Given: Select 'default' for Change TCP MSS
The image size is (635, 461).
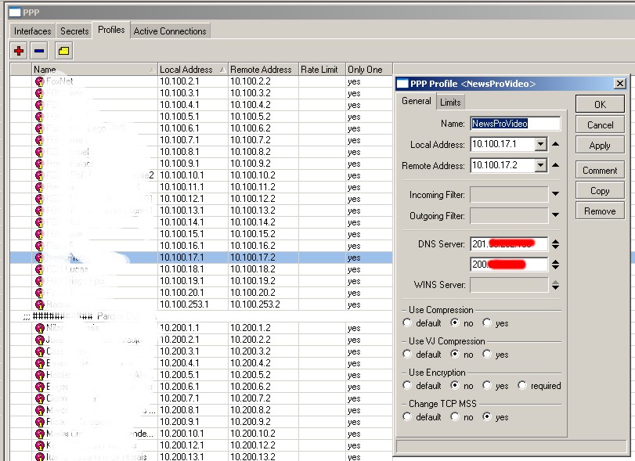Looking at the screenshot, I should 407,417.
